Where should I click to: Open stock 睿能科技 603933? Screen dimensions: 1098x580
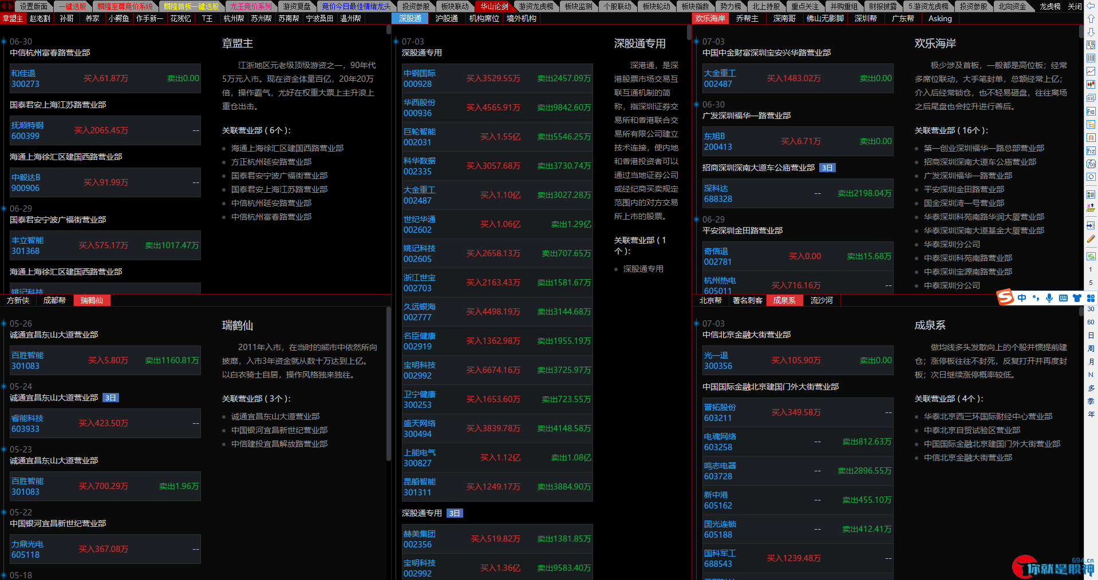point(105,423)
